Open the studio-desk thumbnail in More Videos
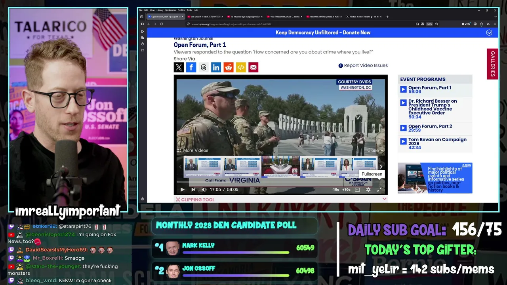 coord(280,166)
